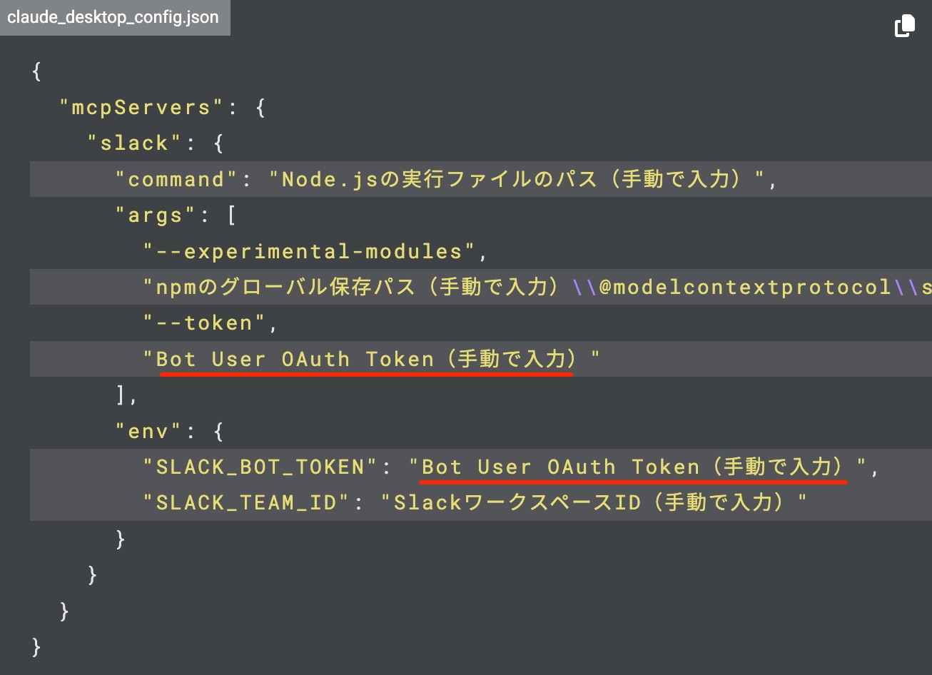
Task: Click the opening curly brace on first line
Action: click(x=37, y=71)
